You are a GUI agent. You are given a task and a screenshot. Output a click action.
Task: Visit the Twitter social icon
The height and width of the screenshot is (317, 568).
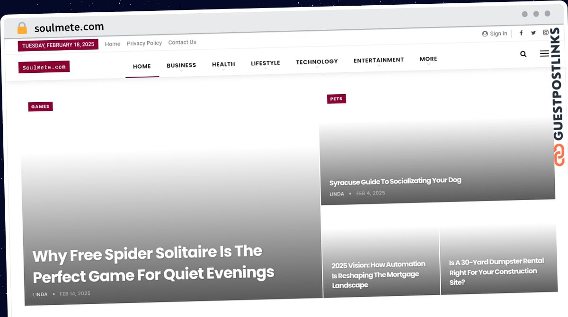[533, 33]
